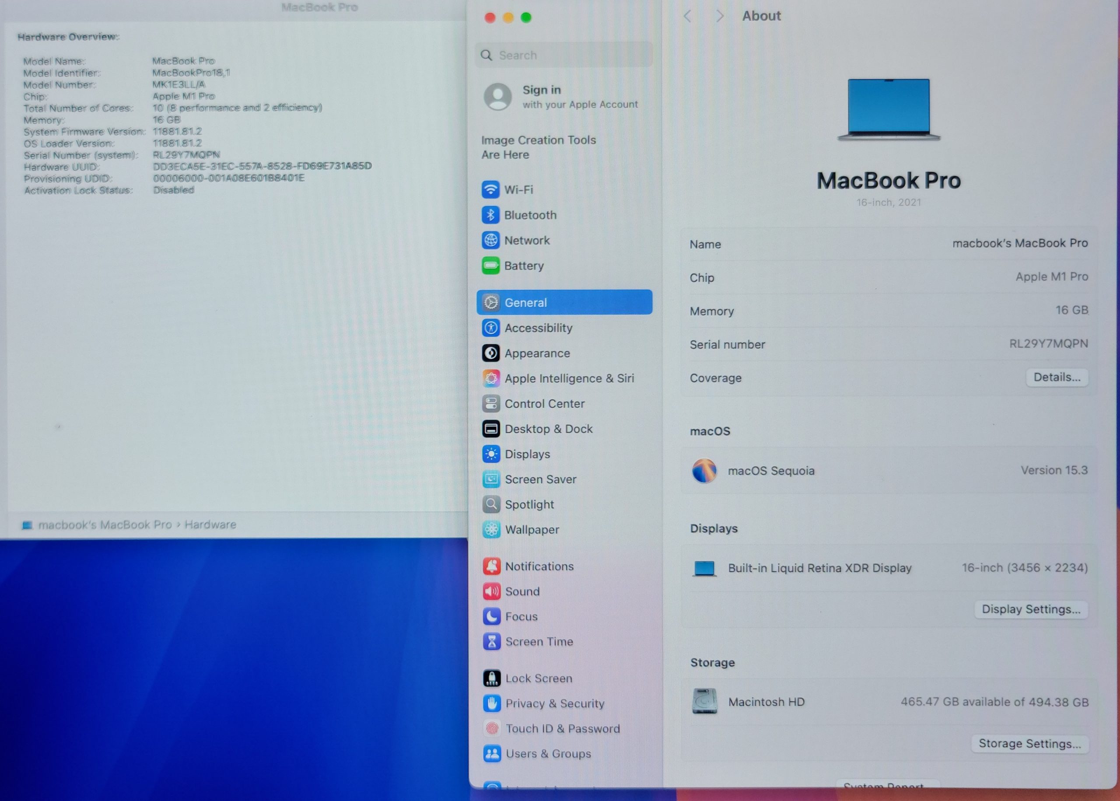1120x801 pixels.
Task: Open Display Settings button
Action: click(1030, 609)
